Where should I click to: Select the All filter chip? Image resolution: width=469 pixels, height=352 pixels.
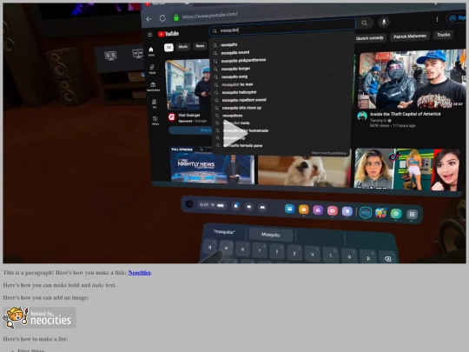click(168, 47)
